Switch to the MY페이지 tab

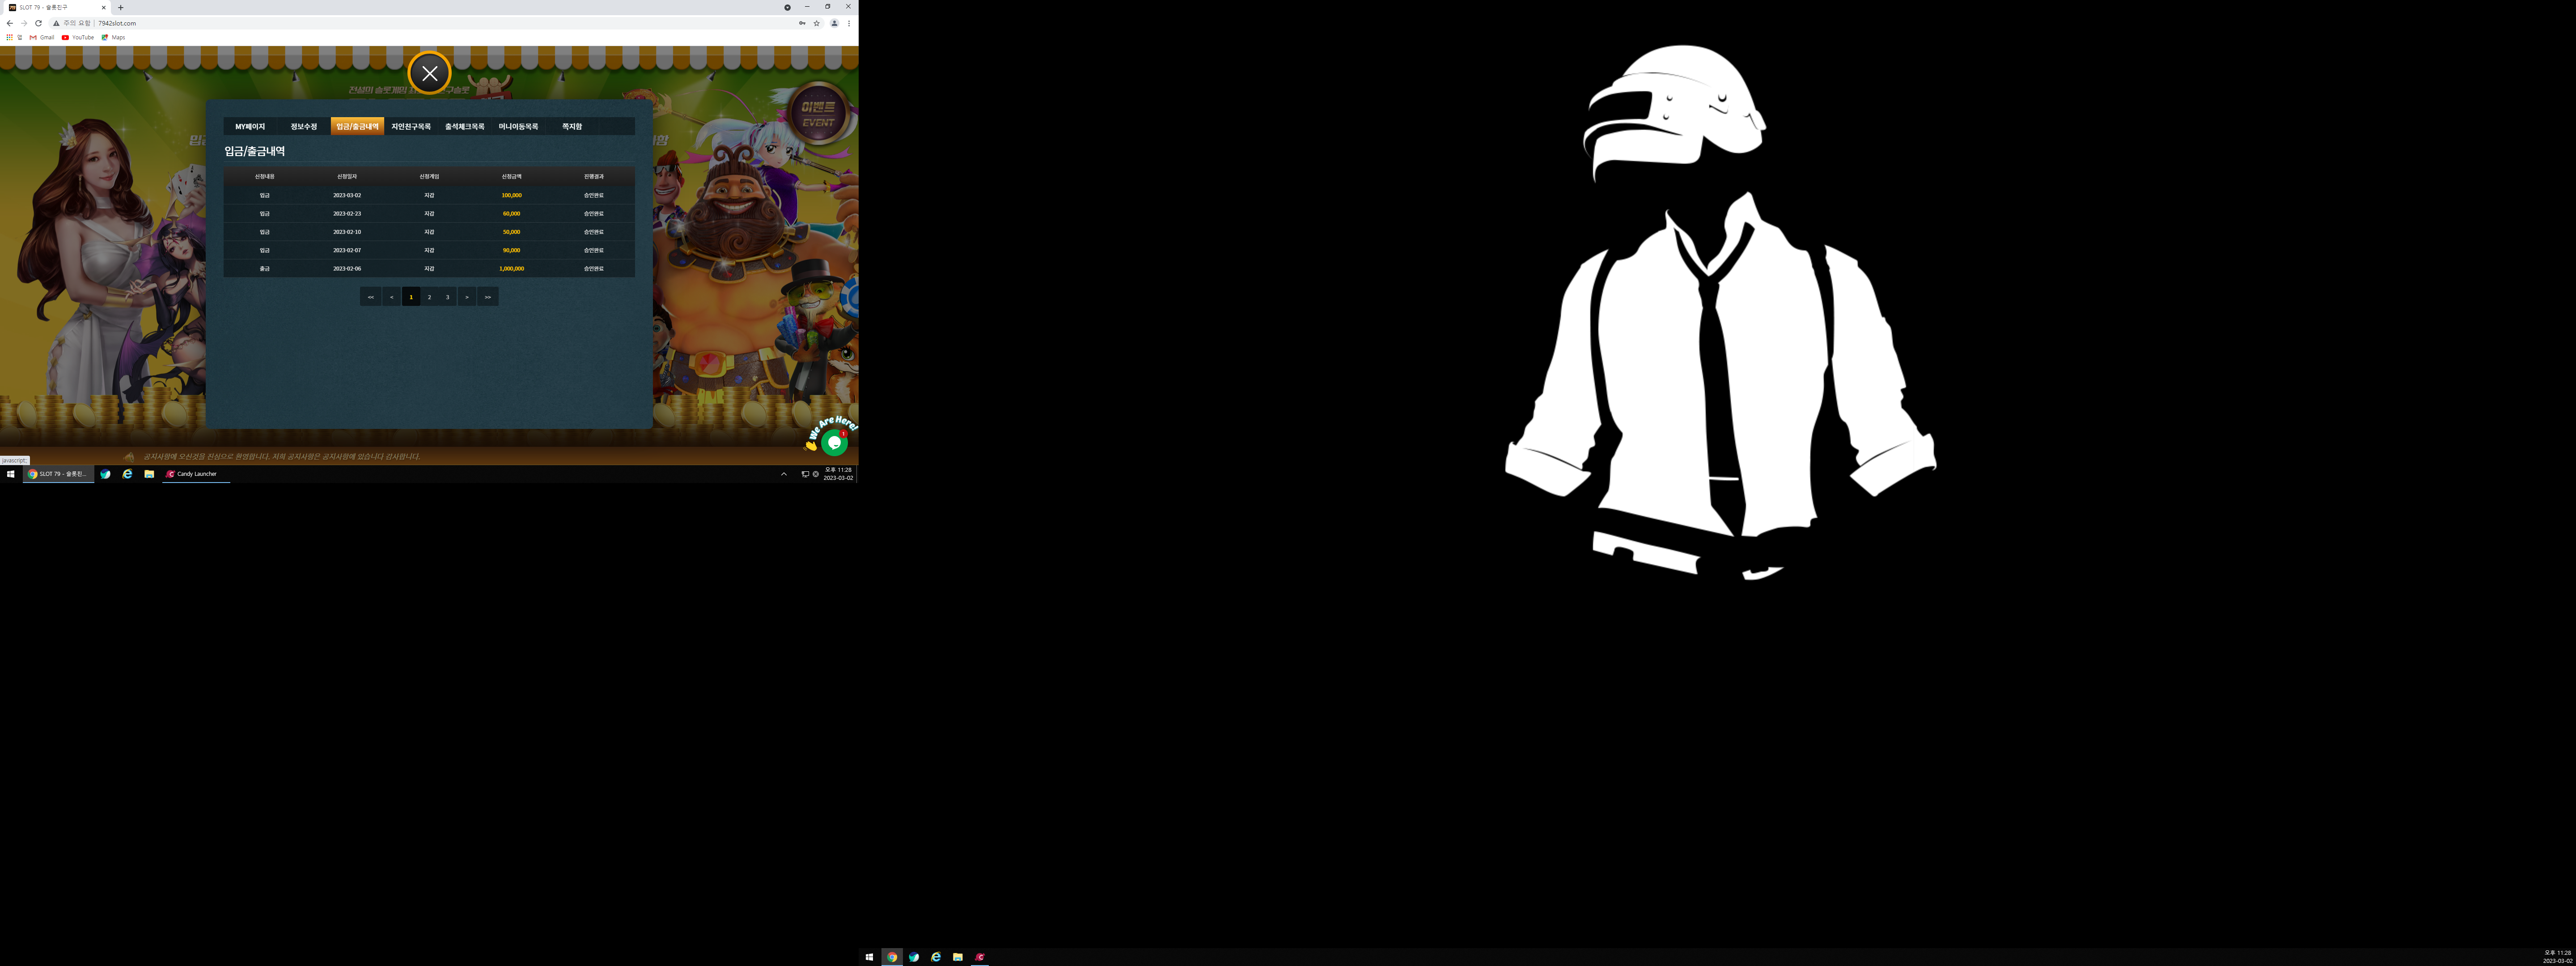(x=250, y=127)
